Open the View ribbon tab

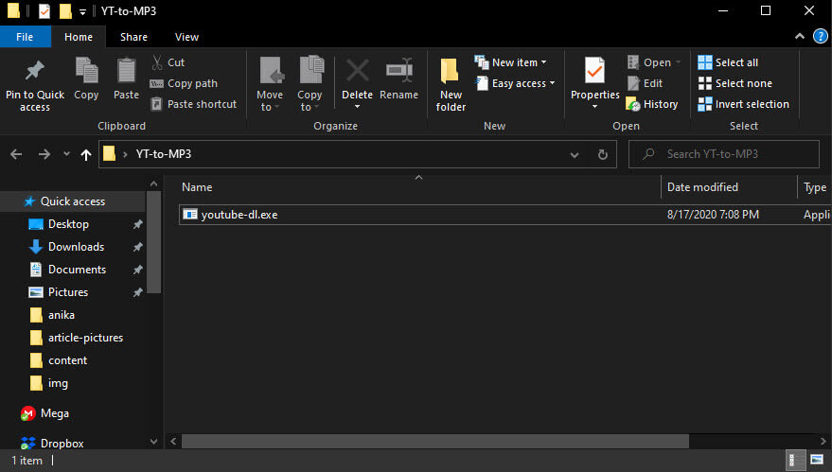click(x=186, y=37)
